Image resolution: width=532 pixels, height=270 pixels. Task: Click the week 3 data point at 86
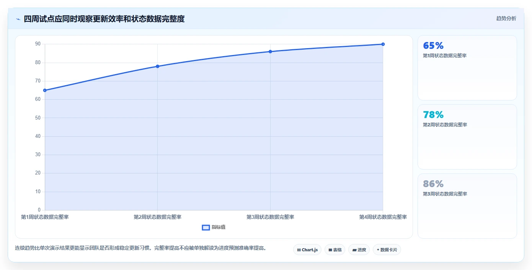pos(270,52)
